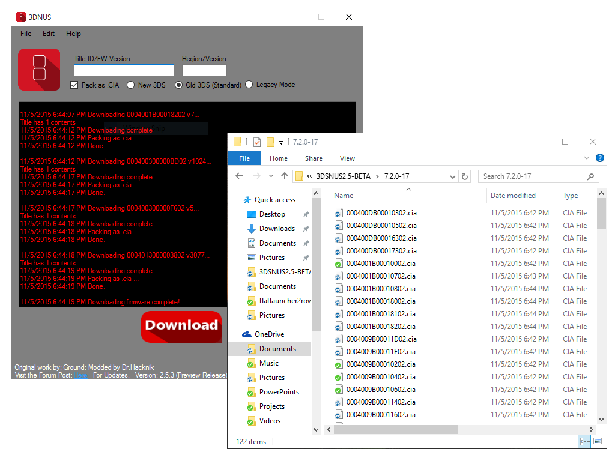Image resolution: width=615 pixels, height=461 pixels.
Task: Select the Old 3DS (Standard) radio button
Action: point(178,85)
